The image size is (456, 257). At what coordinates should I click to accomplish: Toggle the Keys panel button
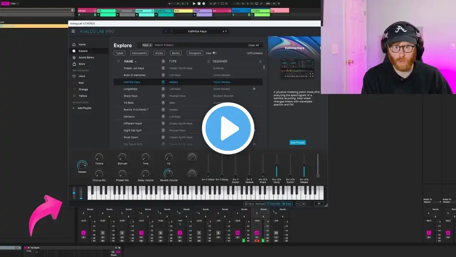(x=287, y=204)
